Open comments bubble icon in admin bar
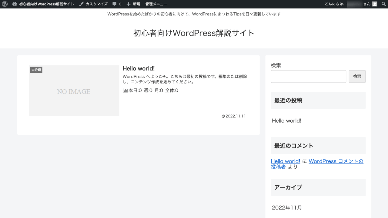Image resolution: width=388 pixels, height=218 pixels. [114, 4]
